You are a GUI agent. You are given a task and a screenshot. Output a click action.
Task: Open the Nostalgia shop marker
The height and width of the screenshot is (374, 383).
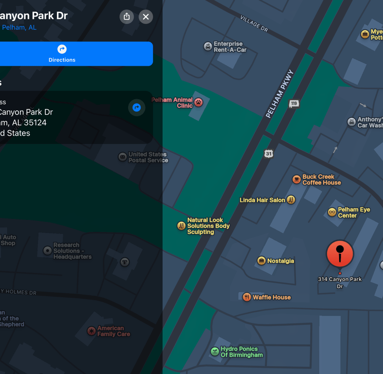point(261,261)
